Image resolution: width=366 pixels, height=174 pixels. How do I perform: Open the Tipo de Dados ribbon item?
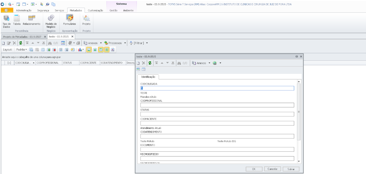point(6,21)
